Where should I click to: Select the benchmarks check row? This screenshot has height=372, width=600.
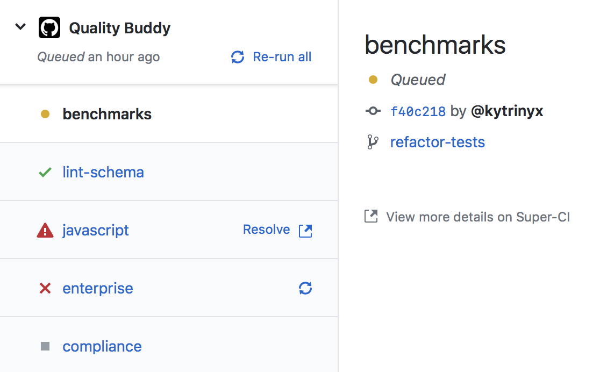point(169,113)
